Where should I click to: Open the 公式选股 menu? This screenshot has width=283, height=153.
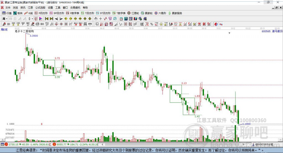point(40,7)
